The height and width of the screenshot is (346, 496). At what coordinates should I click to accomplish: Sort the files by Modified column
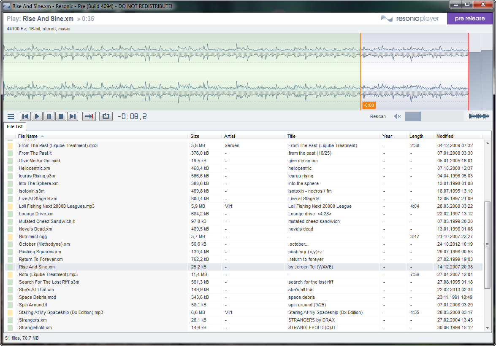(x=445, y=136)
